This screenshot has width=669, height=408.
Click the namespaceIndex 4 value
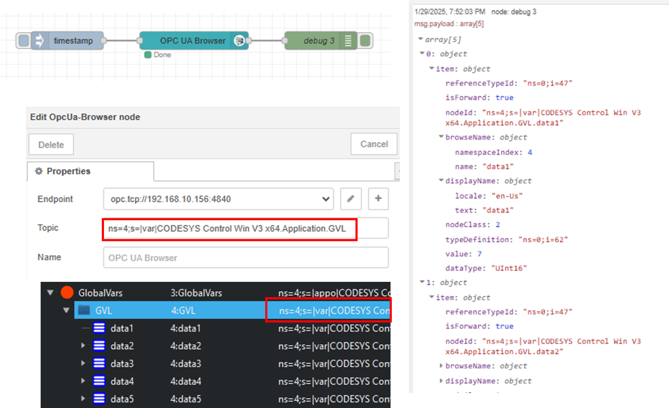point(530,152)
